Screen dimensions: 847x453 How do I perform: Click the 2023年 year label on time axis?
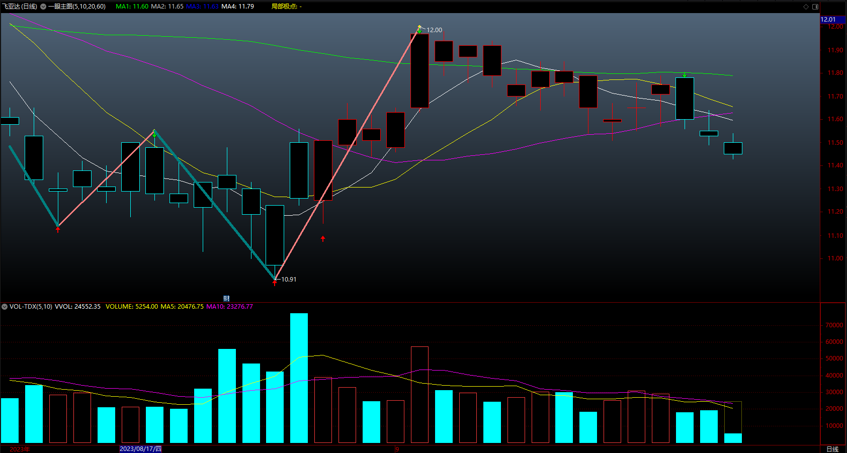(x=20, y=449)
